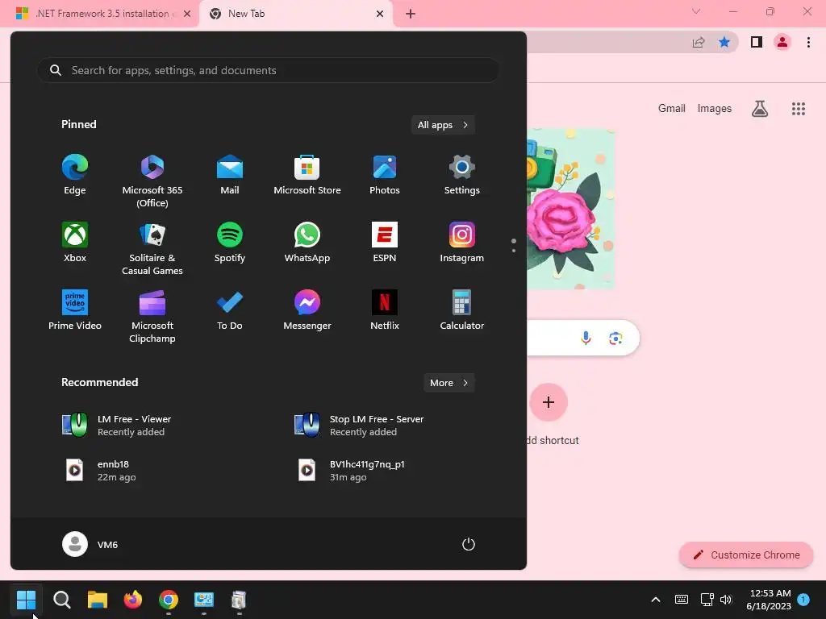826x619 pixels.
Task: Click the Windows Start button on taskbar
Action: coord(26,600)
